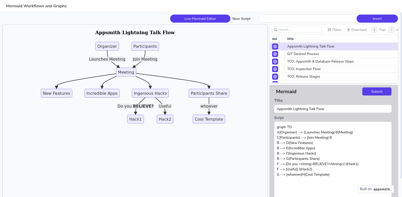This screenshot has width=402, height=197.
Task: Submit the Mermaid script
Action: click(377, 91)
